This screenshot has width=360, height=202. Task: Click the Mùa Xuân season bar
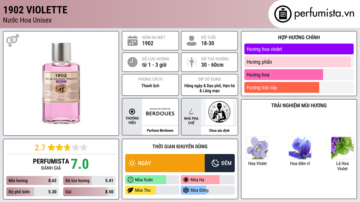(152, 180)
